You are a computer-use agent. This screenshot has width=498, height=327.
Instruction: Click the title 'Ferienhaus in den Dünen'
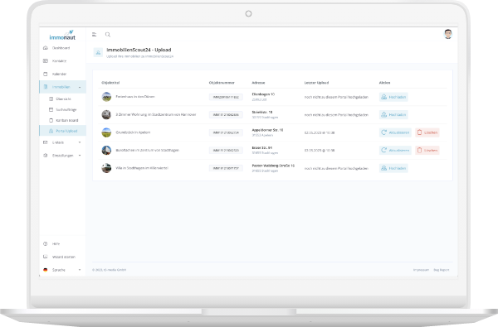tap(135, 97)
